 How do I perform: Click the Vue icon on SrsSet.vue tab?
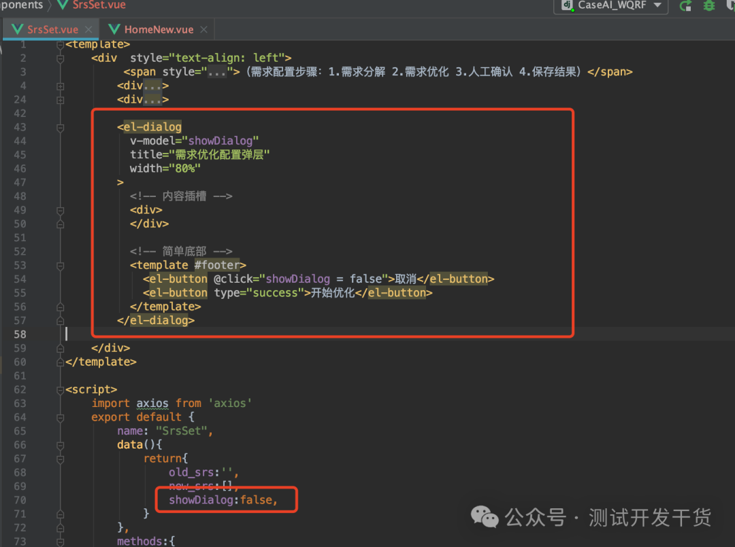[17, 29]
